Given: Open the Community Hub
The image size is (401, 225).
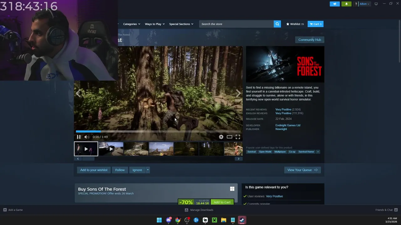Looking at the screenshot, I should coord(310,40).
